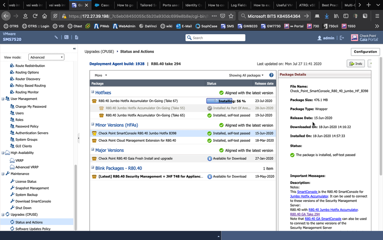
Task: Open the More dropdown menu
Action: (101, 75)
